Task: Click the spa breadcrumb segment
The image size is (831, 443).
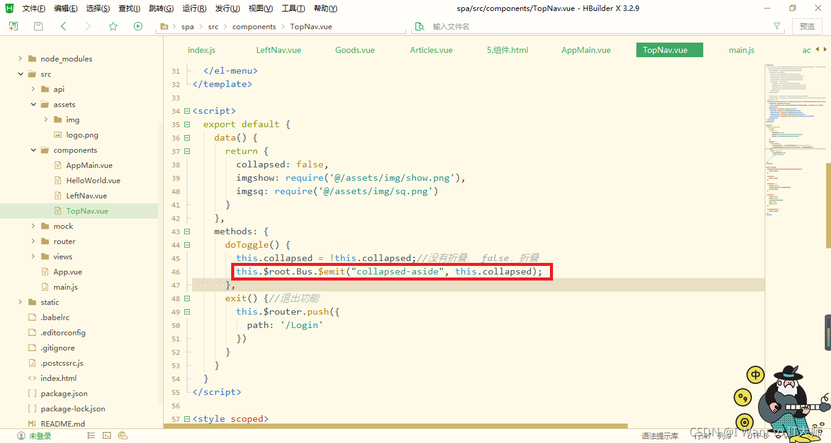Action: pyautogui.click(x=187, y=26)
